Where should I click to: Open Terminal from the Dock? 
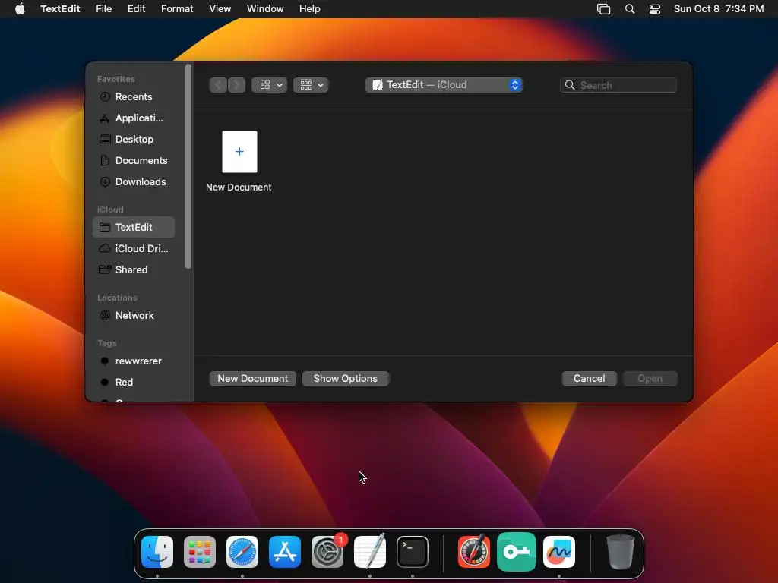tap(413, 552)
